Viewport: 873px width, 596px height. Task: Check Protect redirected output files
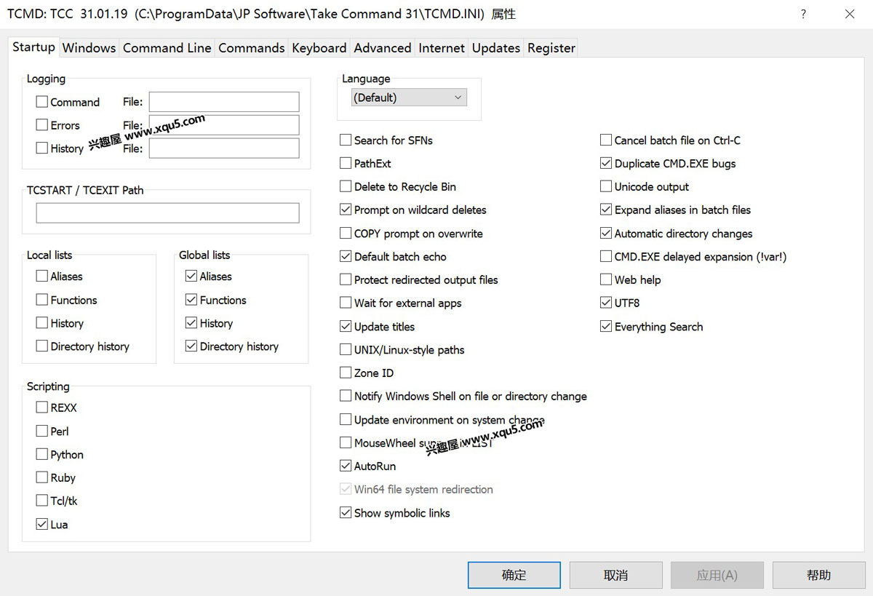pyautogui.click(x=346, y=279)
